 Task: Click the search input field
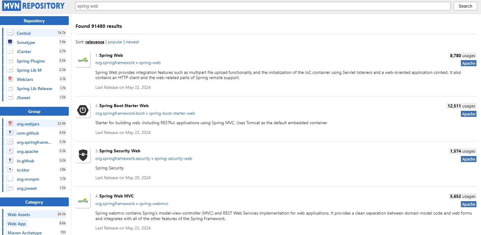[263, 6]
